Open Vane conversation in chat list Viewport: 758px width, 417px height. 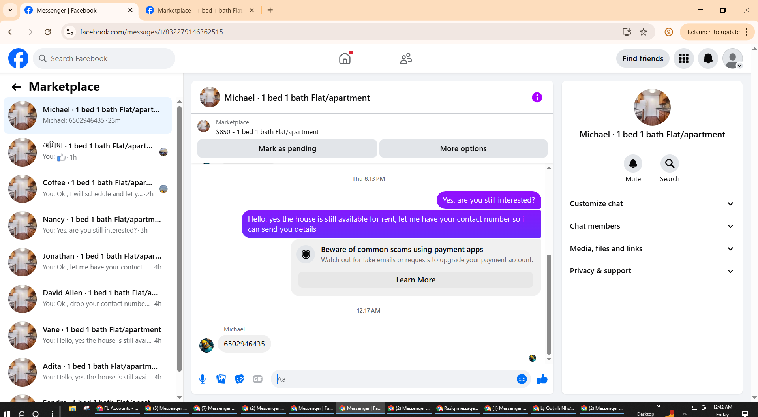click(88, 336)
